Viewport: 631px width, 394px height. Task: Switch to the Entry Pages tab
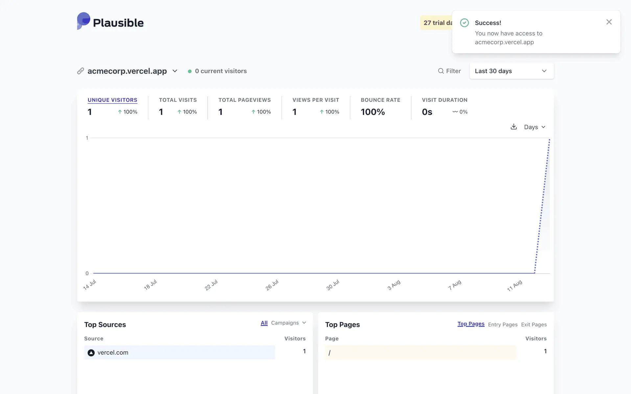pyautogui.click(x=502, y=324)
